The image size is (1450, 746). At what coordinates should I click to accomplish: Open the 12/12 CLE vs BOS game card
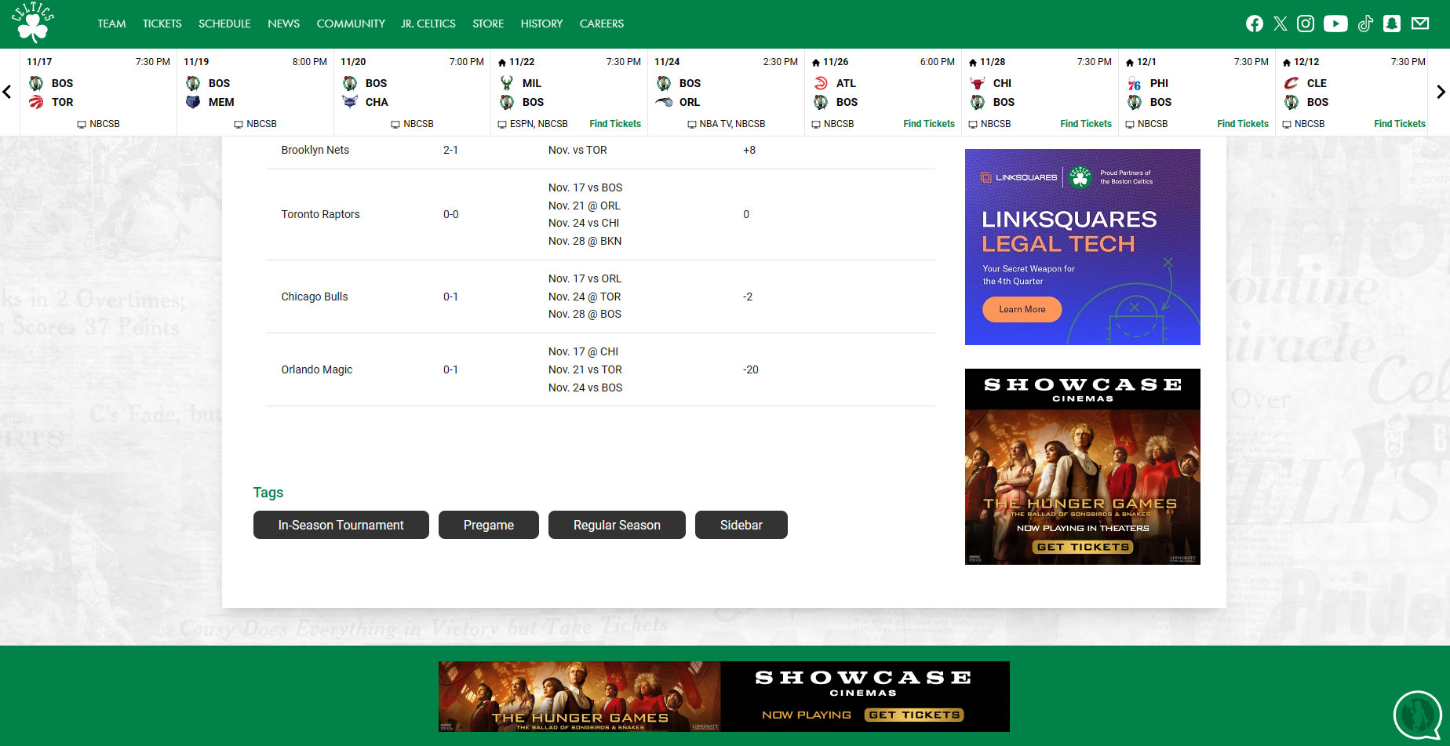pos(1353,92)
